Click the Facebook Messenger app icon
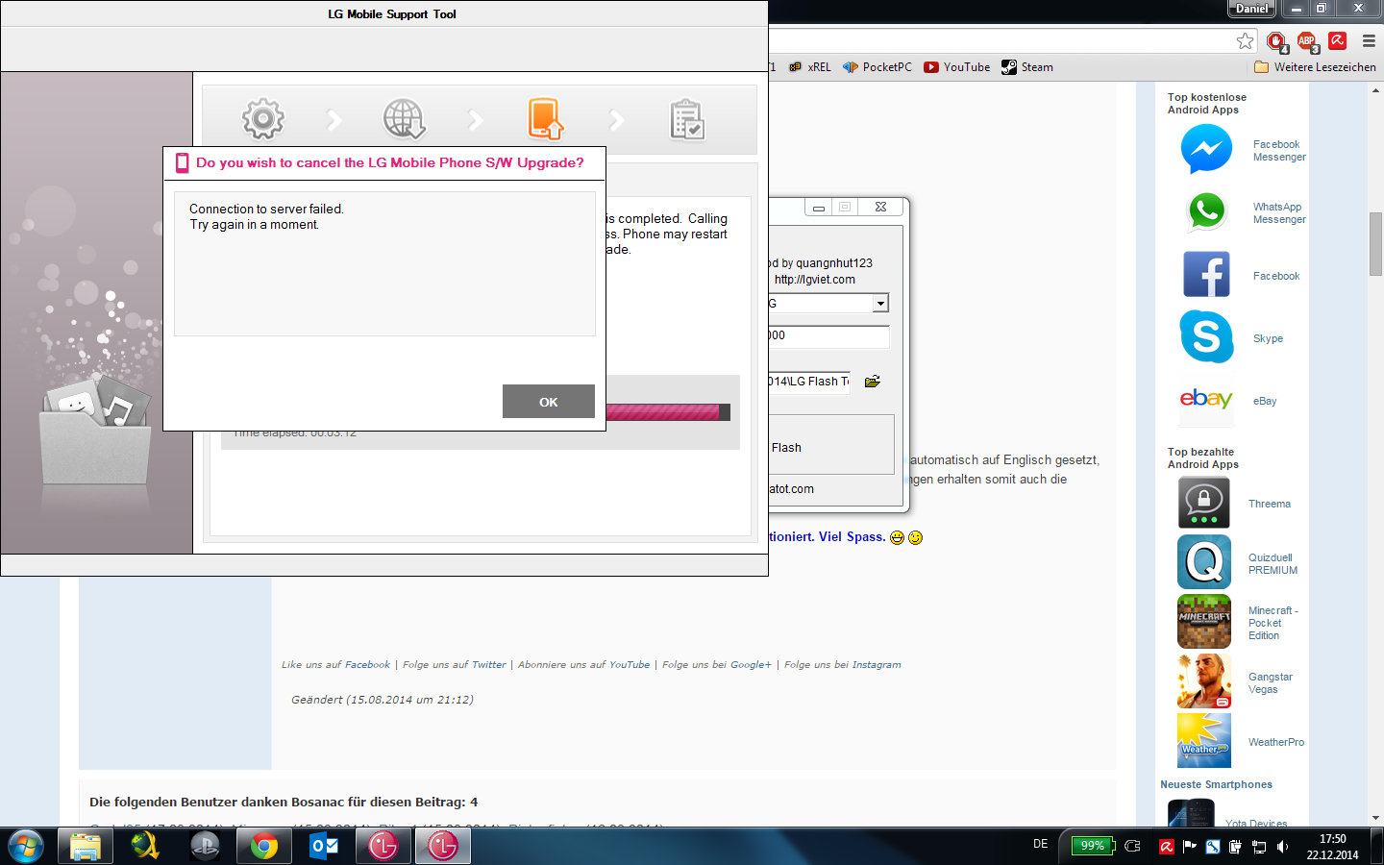This screenshot has width=1384, height=865. coord(1206,150)
